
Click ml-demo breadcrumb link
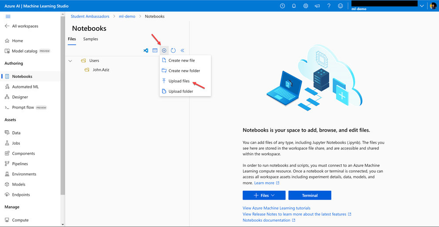(127, 17)
